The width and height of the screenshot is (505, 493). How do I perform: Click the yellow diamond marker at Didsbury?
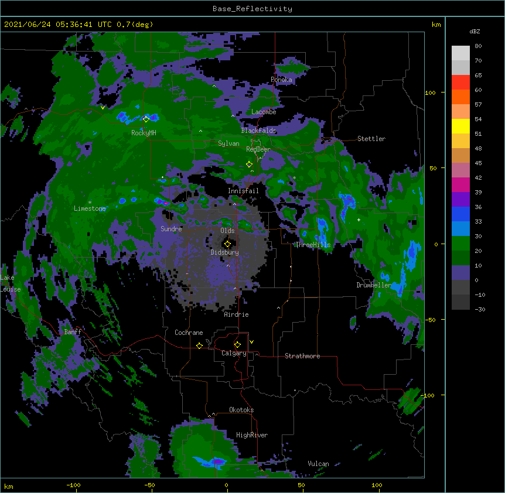tap(227, 244)
